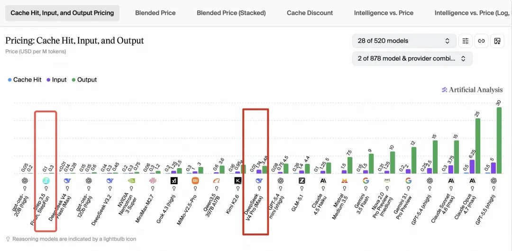Select the Intelligence vs. Price tab
Image resolution: width=512 pixels, height=251 pixels.
click(384, 13)
